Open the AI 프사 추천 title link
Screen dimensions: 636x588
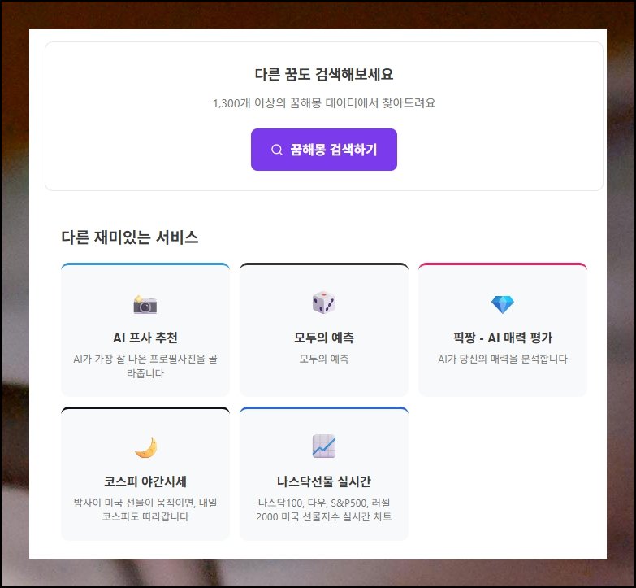coord(145,338)
